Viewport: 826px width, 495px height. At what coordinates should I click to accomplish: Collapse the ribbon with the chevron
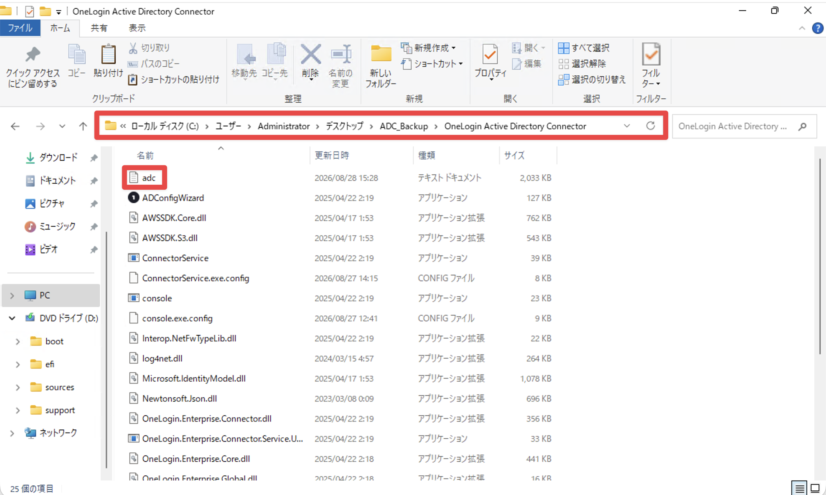click(x=802, y=28)
